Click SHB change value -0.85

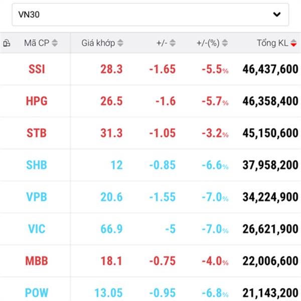[x=163, y=165]
